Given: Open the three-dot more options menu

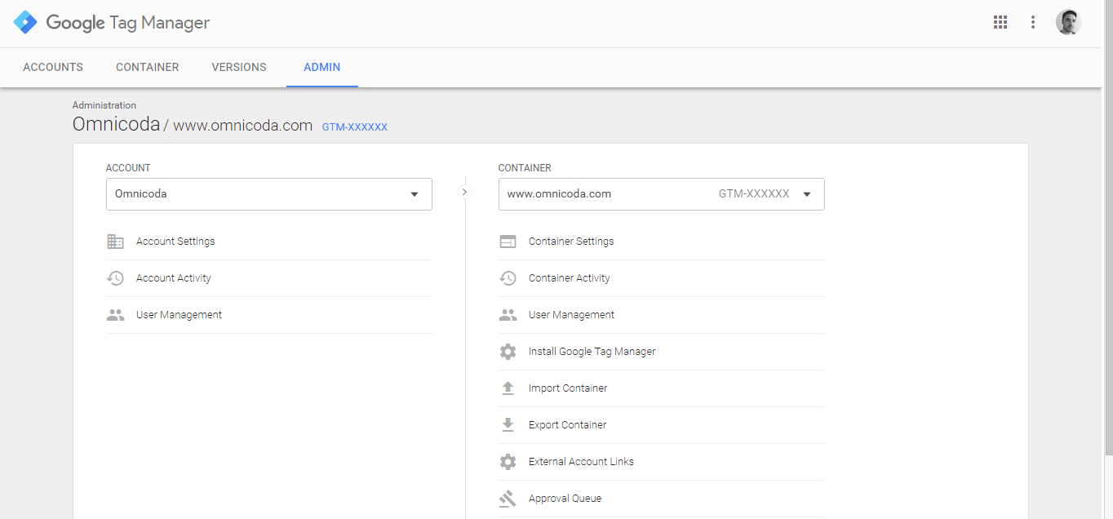Looking at the screenshot, I should point(1033,22).
